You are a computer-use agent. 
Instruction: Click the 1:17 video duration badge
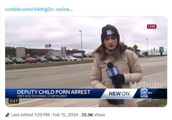pyautogui.click(x=14, y=101)
